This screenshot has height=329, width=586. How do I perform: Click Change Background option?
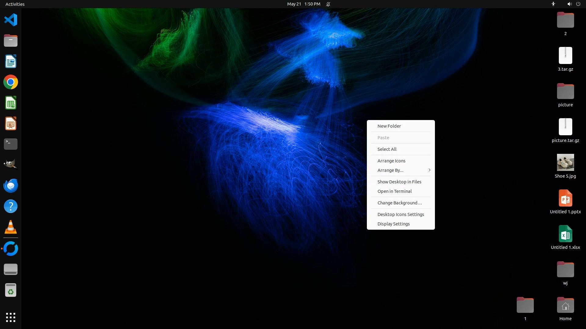pyautogui.click(x=399, y=203)
